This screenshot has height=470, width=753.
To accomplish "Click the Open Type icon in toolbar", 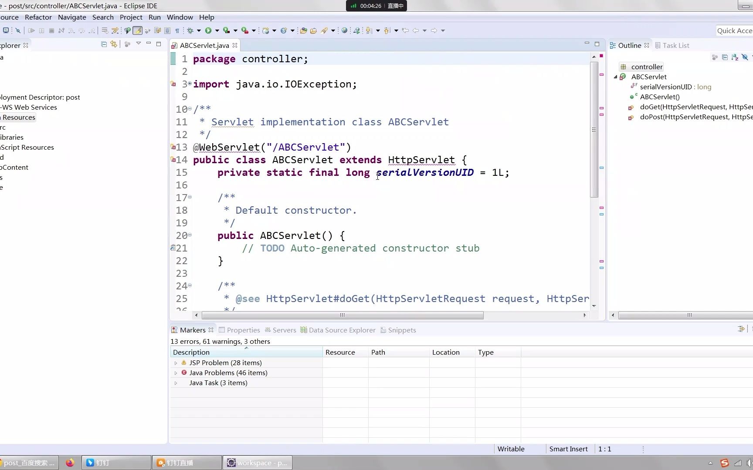I will (x=303, y=30).
